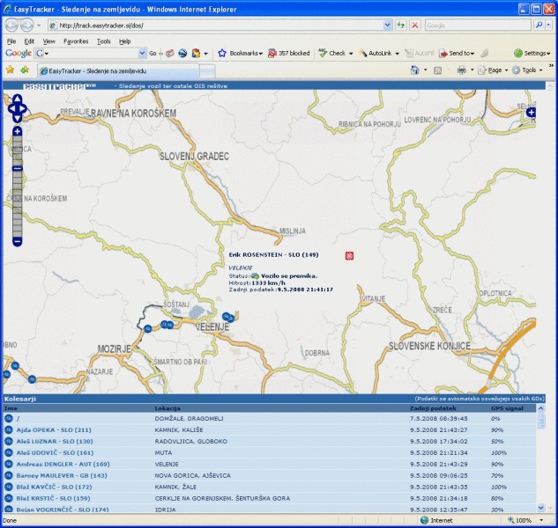This screenshot has height=528, width=558.
Task: Click the map zoom out minus button
Action: (x=17, y=240)
